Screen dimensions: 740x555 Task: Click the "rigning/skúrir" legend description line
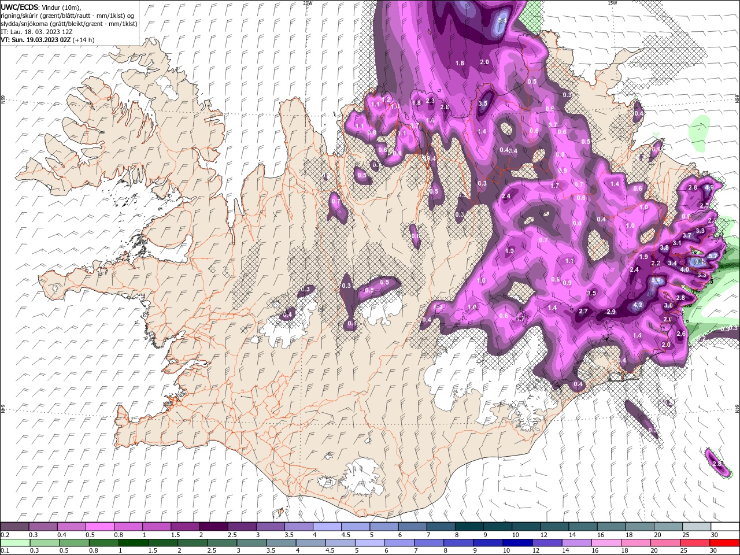pos(67,16)
